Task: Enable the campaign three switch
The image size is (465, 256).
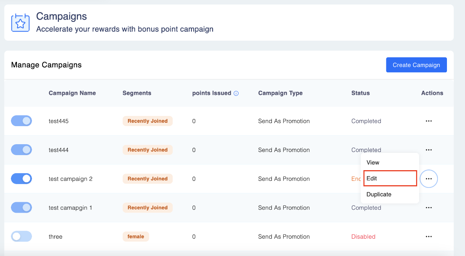Action: (21, 236)
